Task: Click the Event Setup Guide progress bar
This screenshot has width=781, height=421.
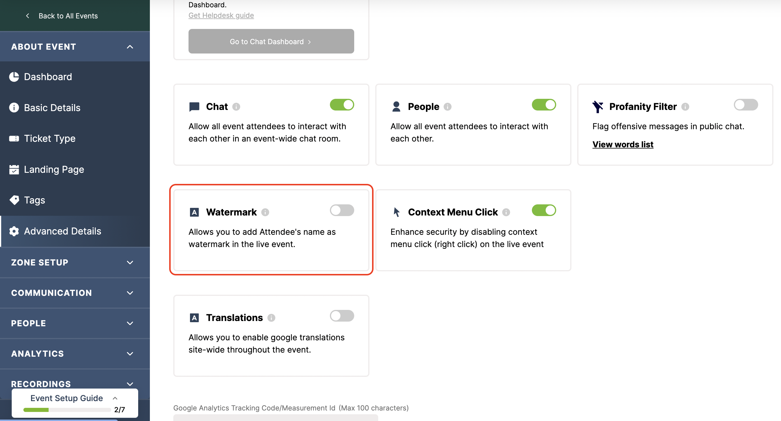Action: click(x=67, y=410)
